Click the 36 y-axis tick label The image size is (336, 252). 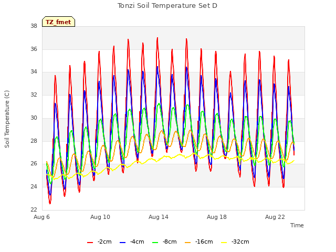tap(34, 49)
